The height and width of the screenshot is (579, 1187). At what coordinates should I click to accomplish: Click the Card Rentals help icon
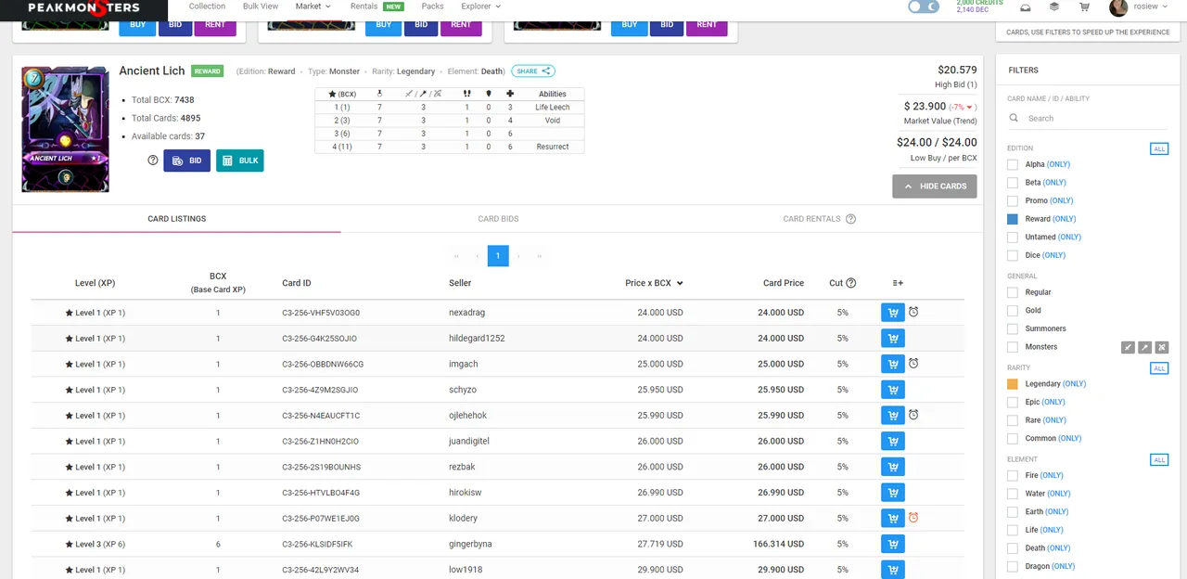click(x=850, y=219)
